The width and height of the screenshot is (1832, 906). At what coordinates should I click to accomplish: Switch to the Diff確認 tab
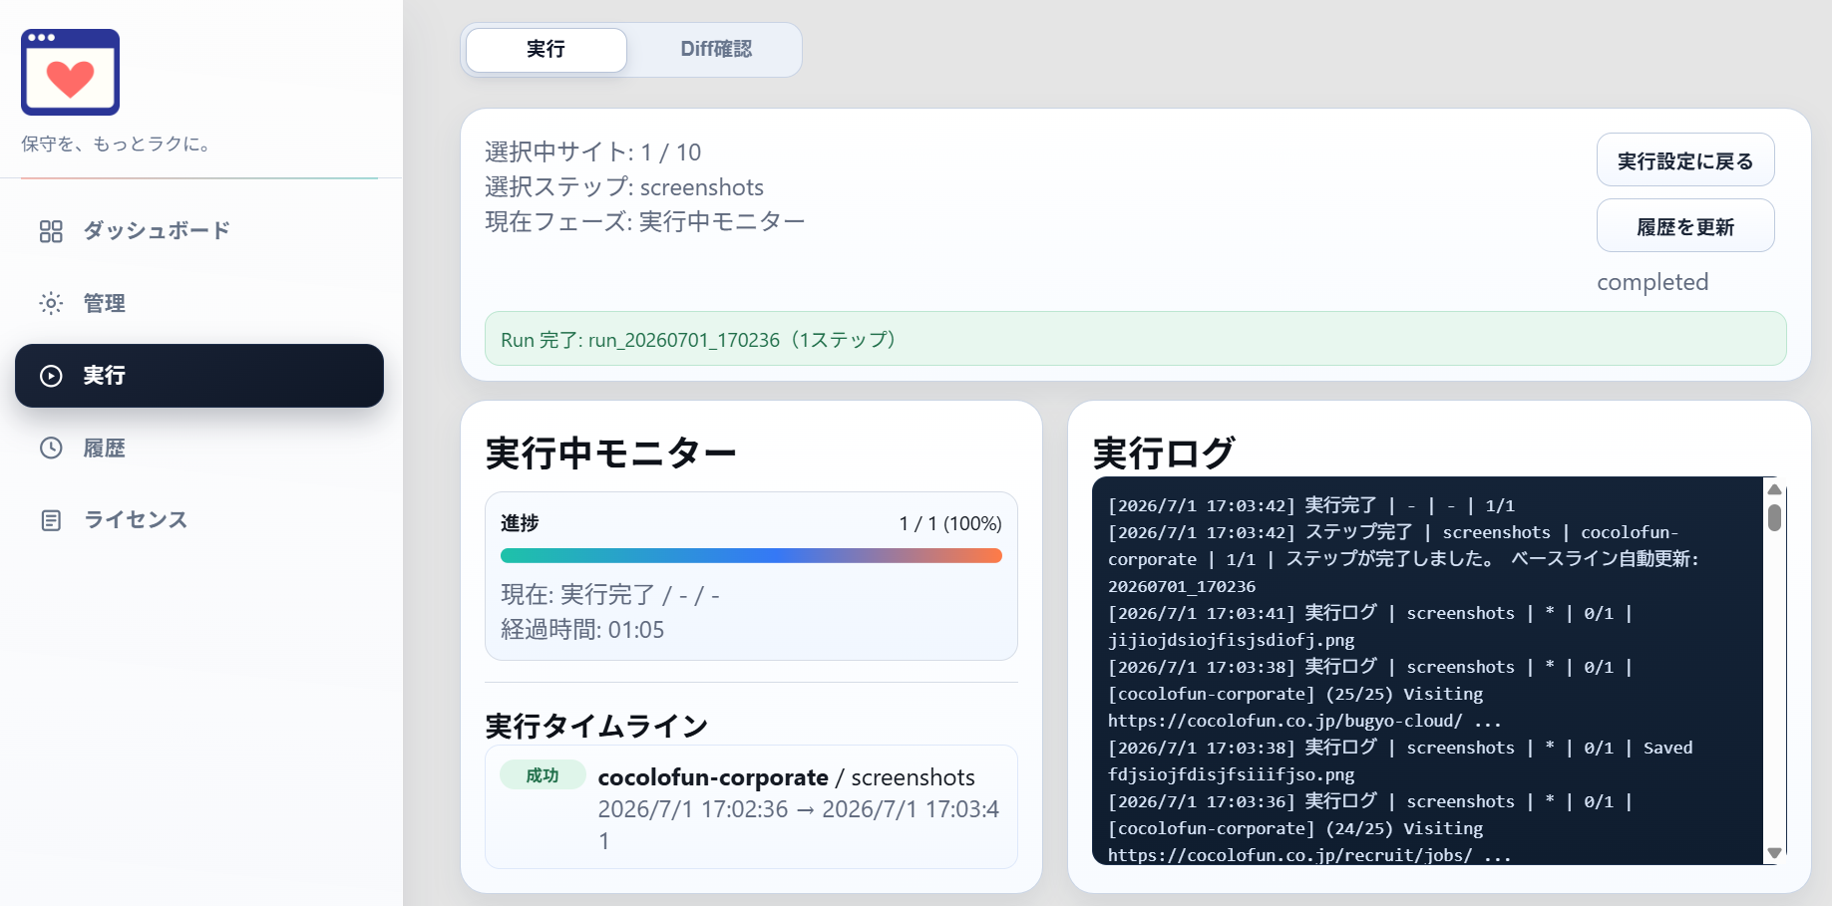tap(716, 50)
